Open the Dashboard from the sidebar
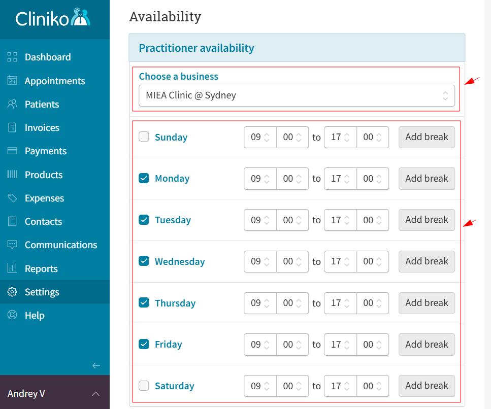 (12, 57)
